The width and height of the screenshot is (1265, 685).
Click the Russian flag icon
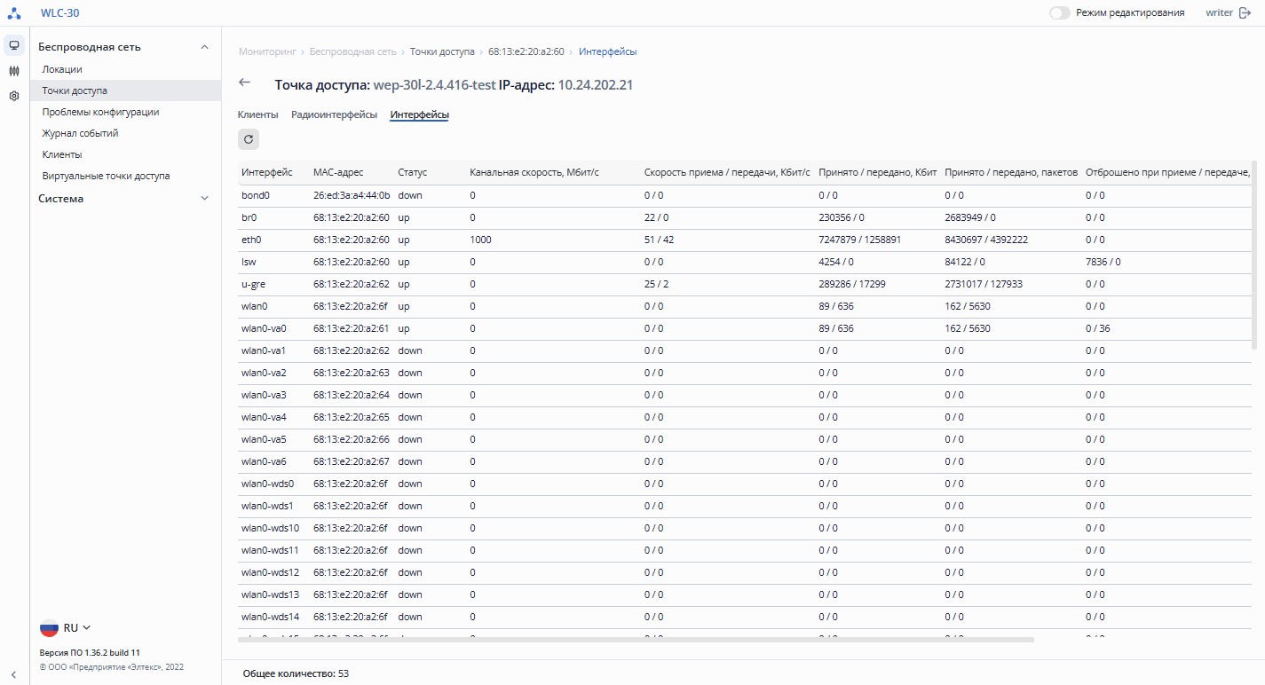point(49,628)
